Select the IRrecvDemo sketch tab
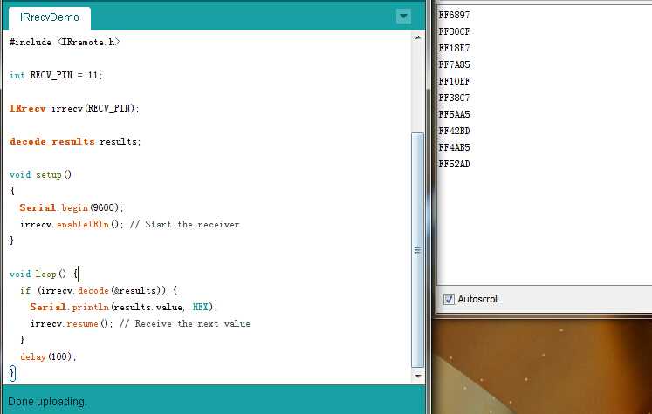Screen dimensions: 652x414 (x=50, y=17)
